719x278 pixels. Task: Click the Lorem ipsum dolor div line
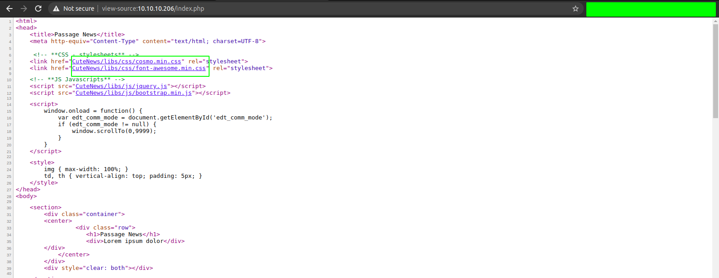[135, 241]
